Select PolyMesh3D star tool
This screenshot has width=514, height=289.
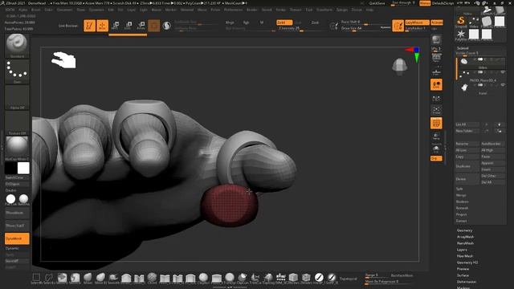tap(461, 35)
